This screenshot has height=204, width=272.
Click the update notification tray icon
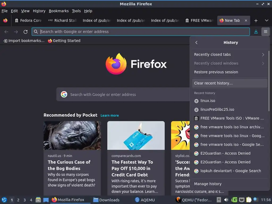point(256,199)
